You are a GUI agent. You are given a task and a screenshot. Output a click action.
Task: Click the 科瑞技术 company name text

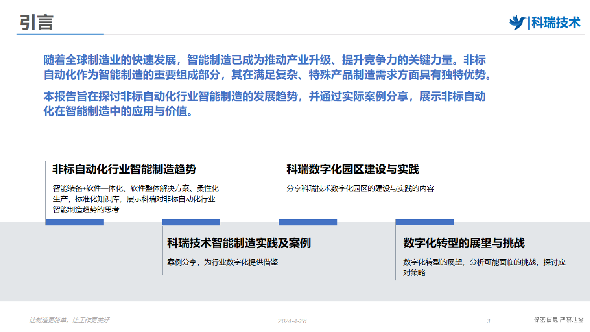(x=556, y=23)
